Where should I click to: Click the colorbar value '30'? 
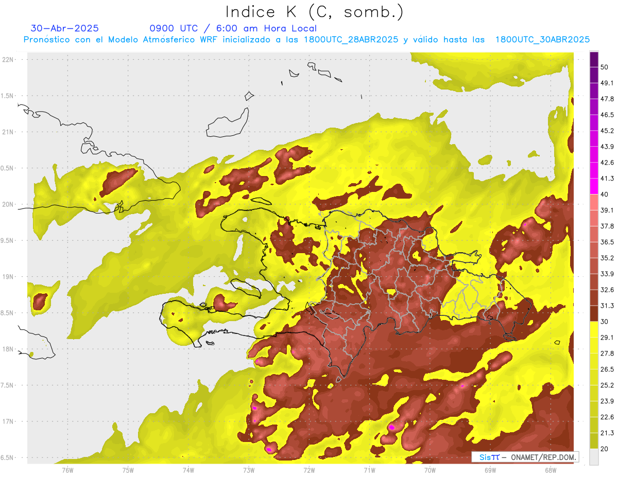[x=604, y=322]
